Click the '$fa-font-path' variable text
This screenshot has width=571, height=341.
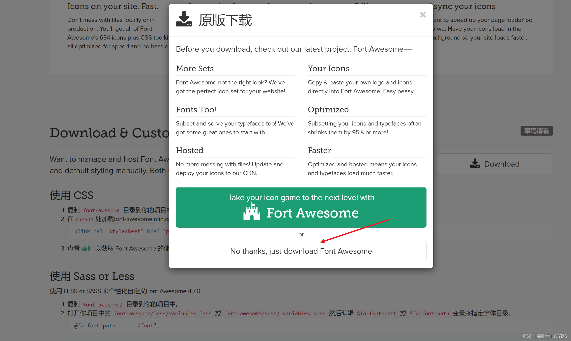(429, 314)
